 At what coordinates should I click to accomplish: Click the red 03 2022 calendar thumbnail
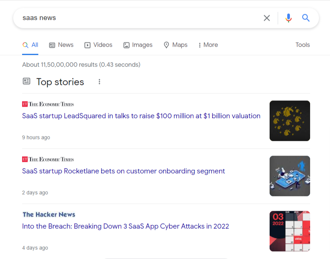[x=289, y=231]
